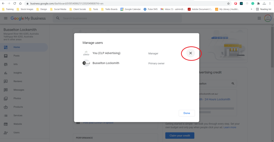
Task: Open Website in the sidebar
Action: click(24, 124)
